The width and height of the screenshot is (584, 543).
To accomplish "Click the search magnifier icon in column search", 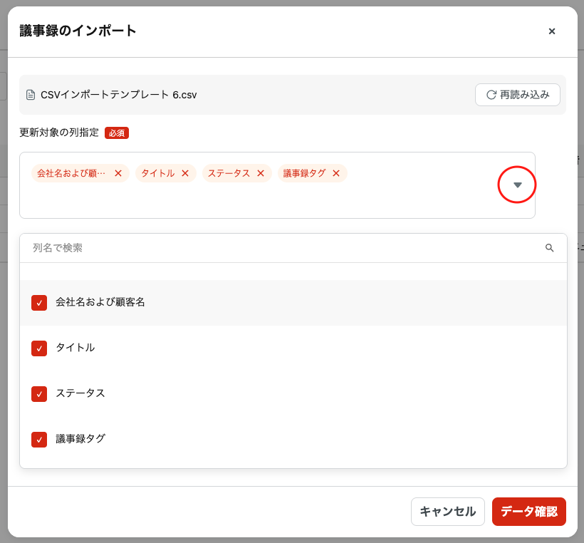I will (549, 248).
